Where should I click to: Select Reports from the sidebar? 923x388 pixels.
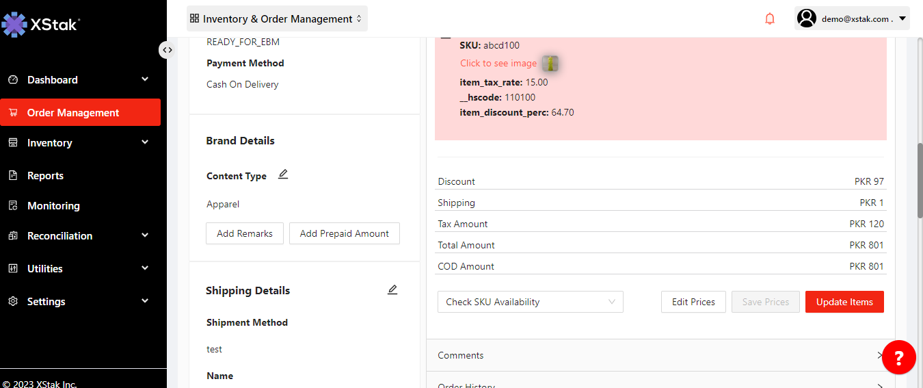[45, 176]
